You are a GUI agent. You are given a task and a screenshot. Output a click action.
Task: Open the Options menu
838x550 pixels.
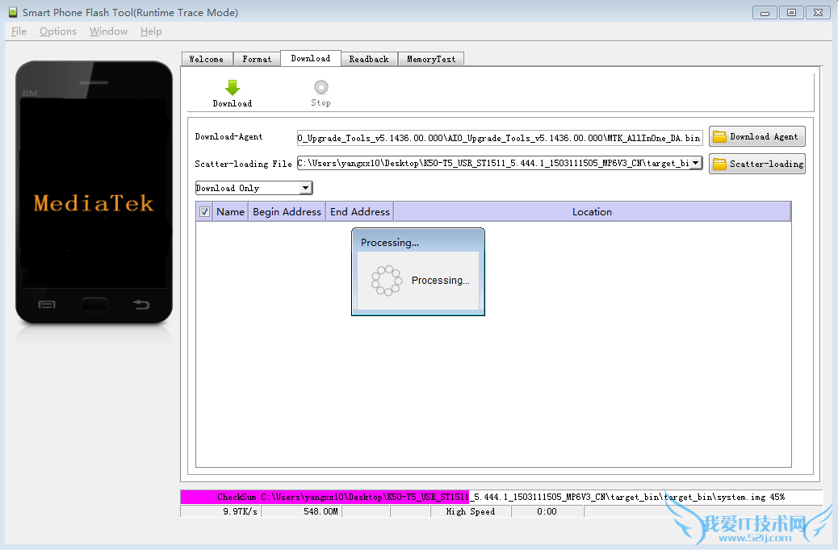click(57, 31)
